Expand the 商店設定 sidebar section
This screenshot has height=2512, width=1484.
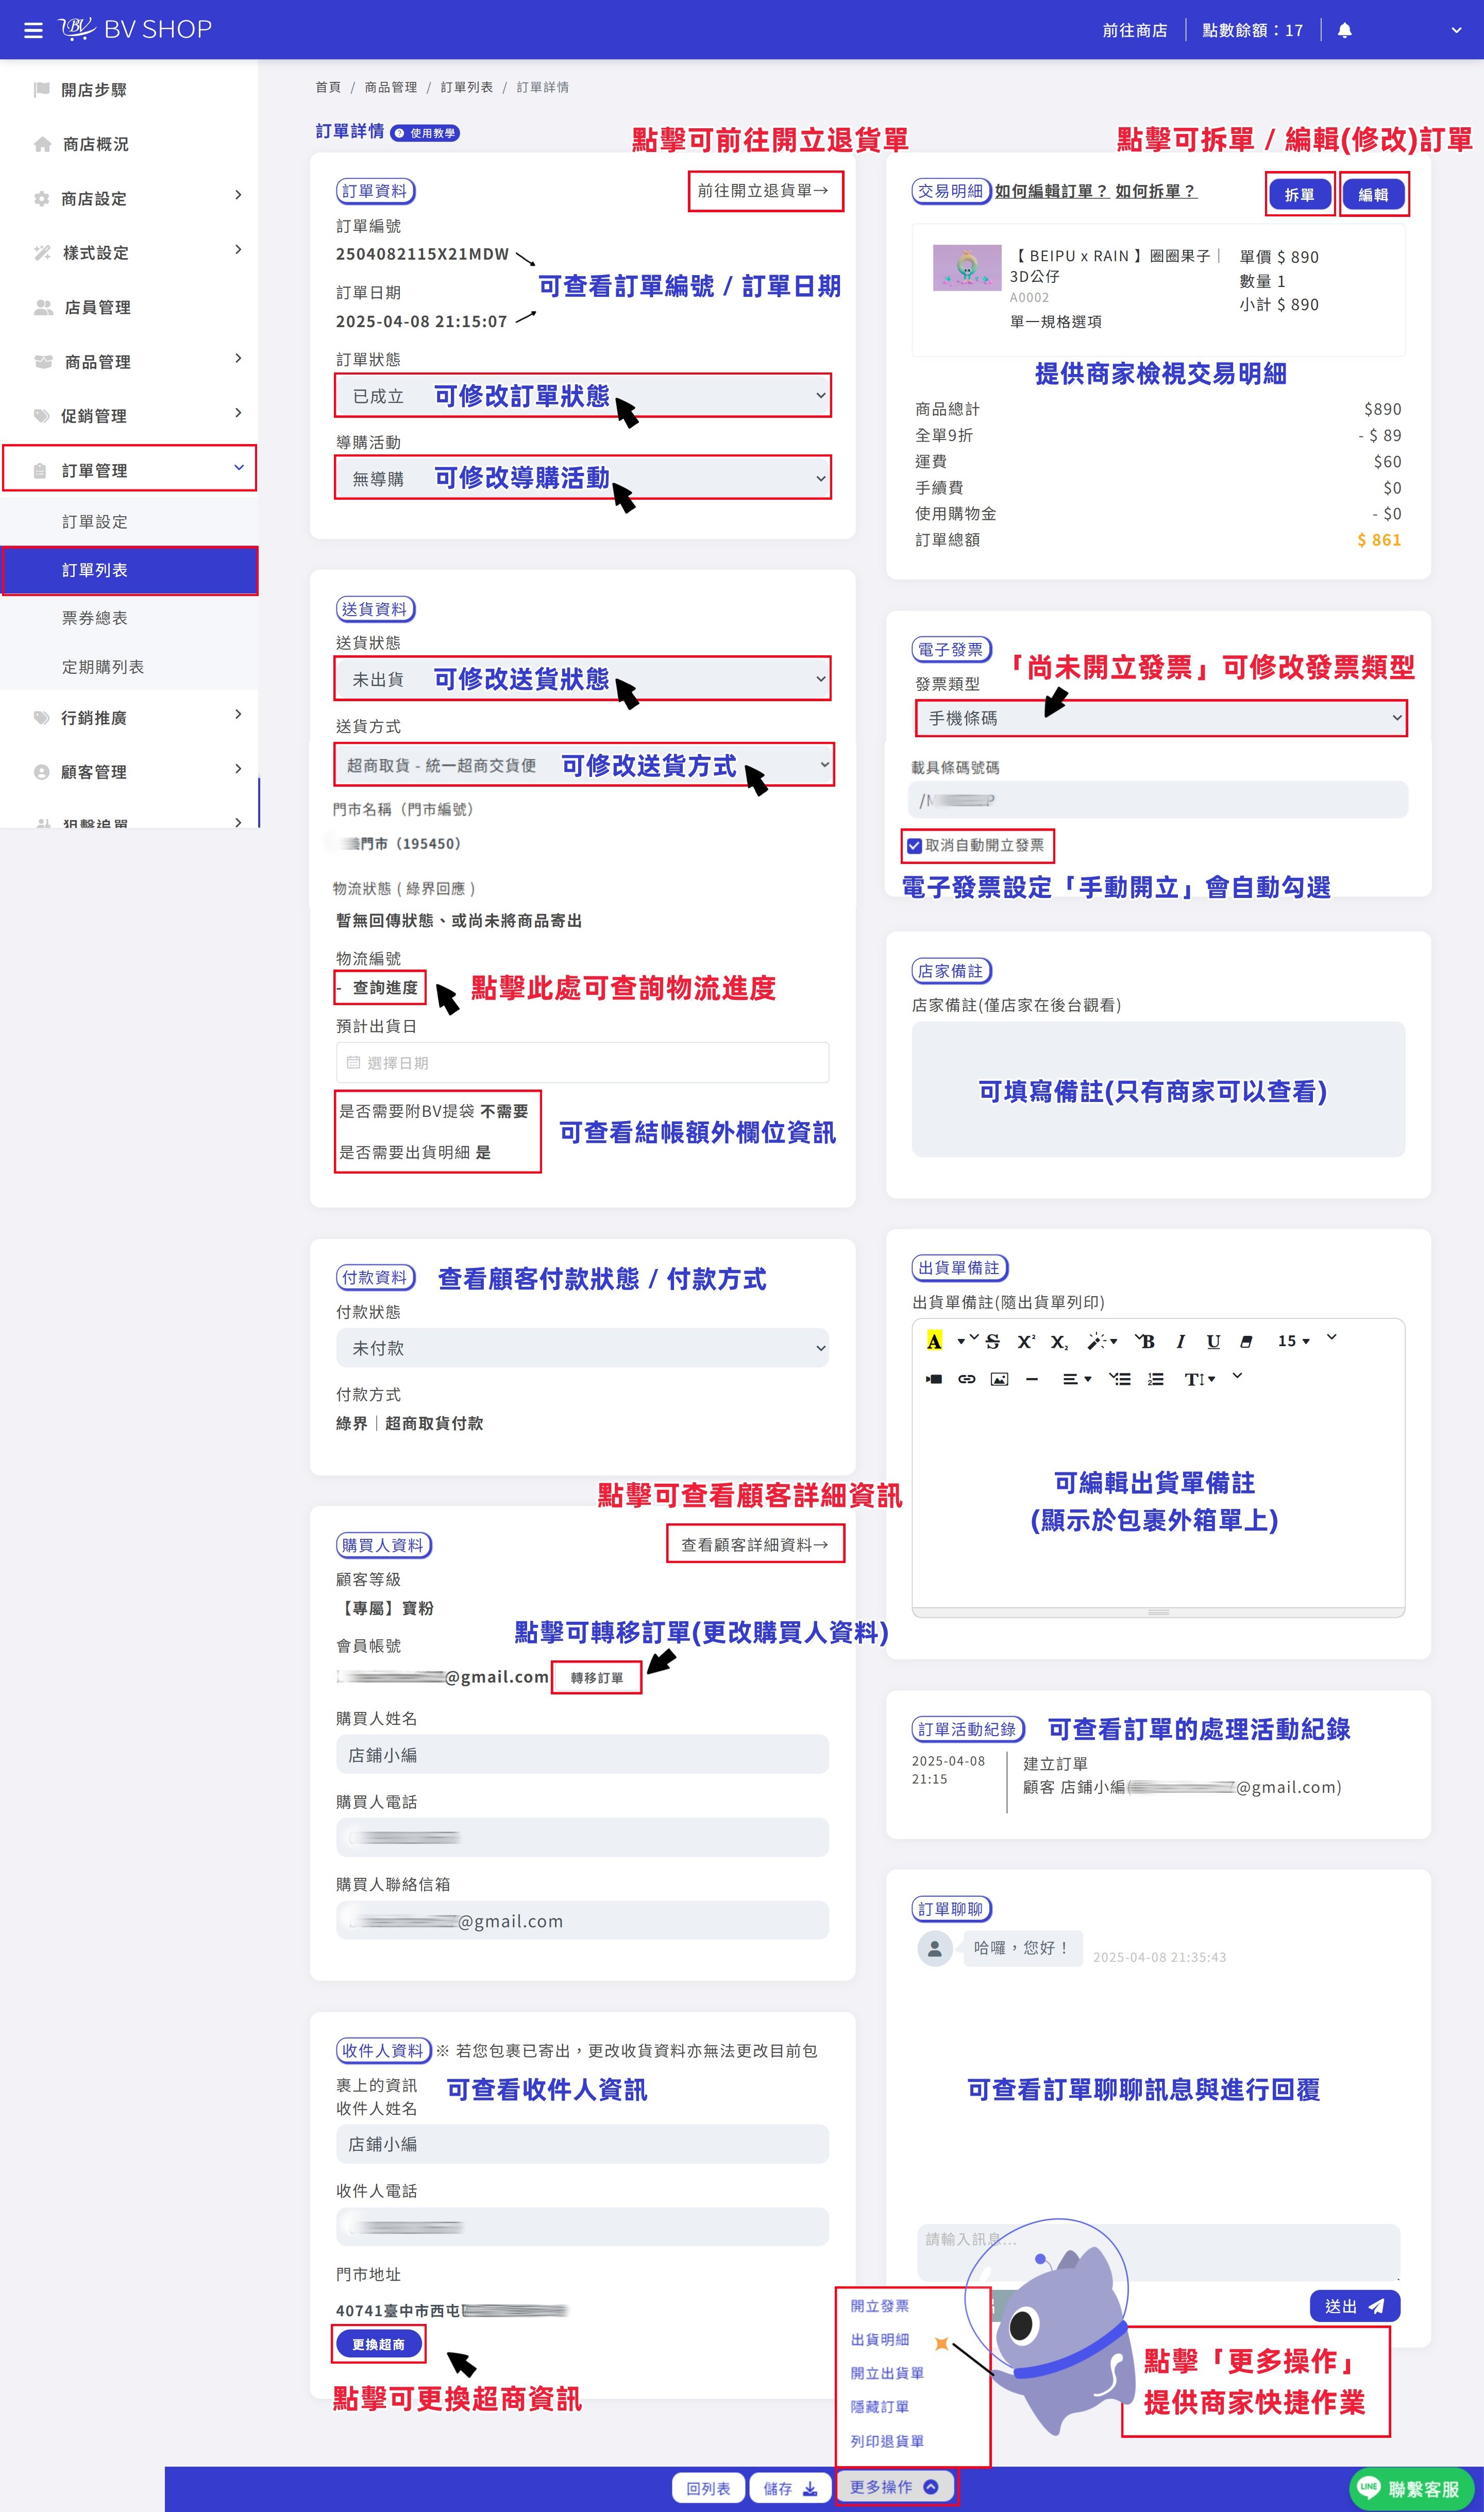130,199
